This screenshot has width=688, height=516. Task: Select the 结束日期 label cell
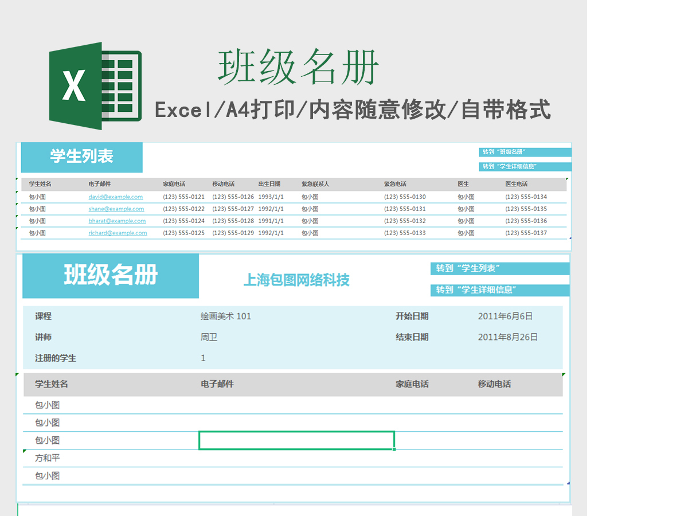click(x=412, y=337)
